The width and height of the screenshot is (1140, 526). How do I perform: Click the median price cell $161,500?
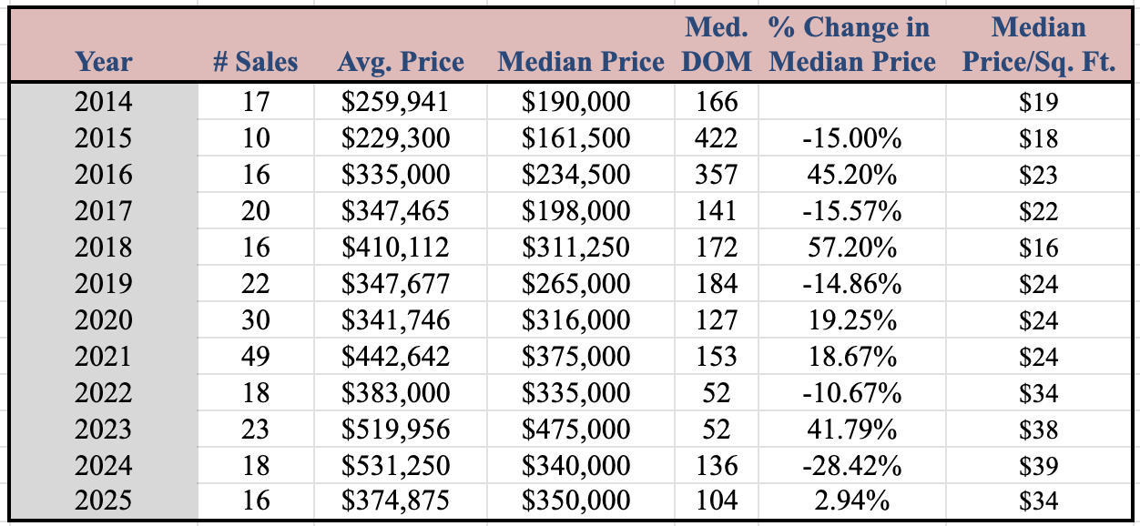[x=575, y=137]
